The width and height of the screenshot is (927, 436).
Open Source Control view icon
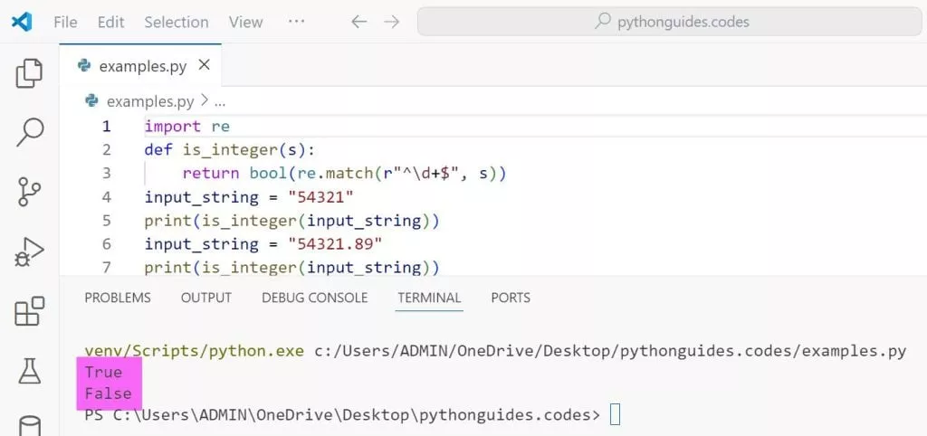(30, 193)
